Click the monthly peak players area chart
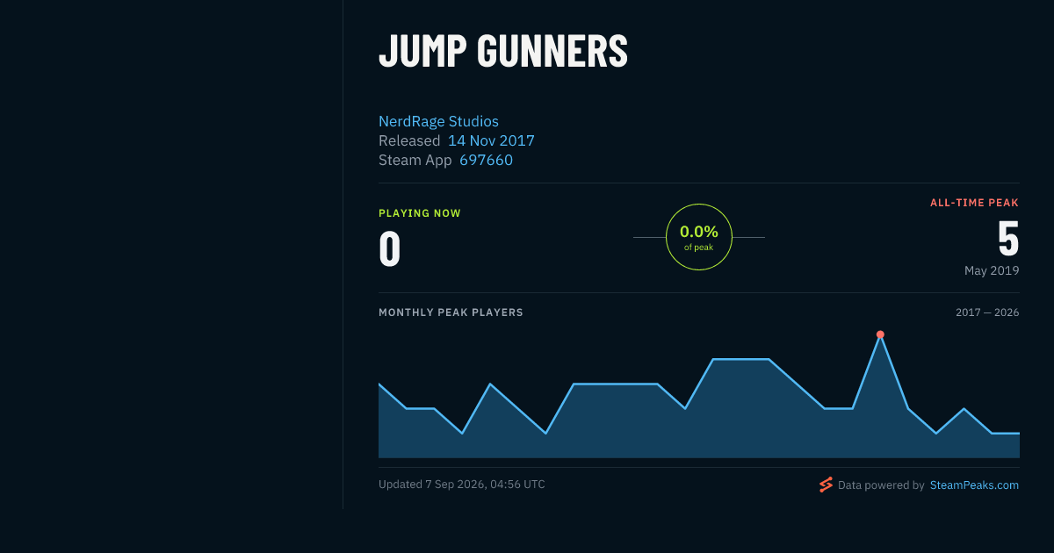The height and width of the screenshot is (553, 1054). pyautogui.click(x=699, y=396)
